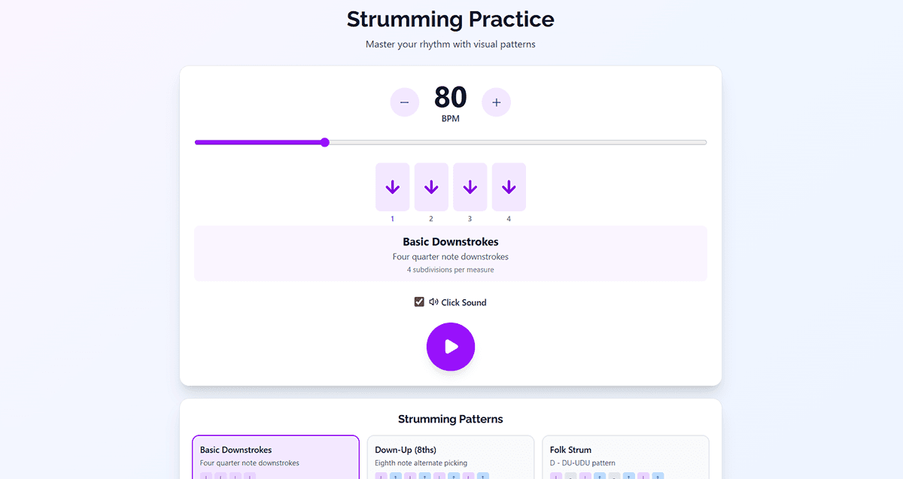This screenshot has height=479, width=903.
Task: Increase BPM with the plus button
Action: coord(497,102)
